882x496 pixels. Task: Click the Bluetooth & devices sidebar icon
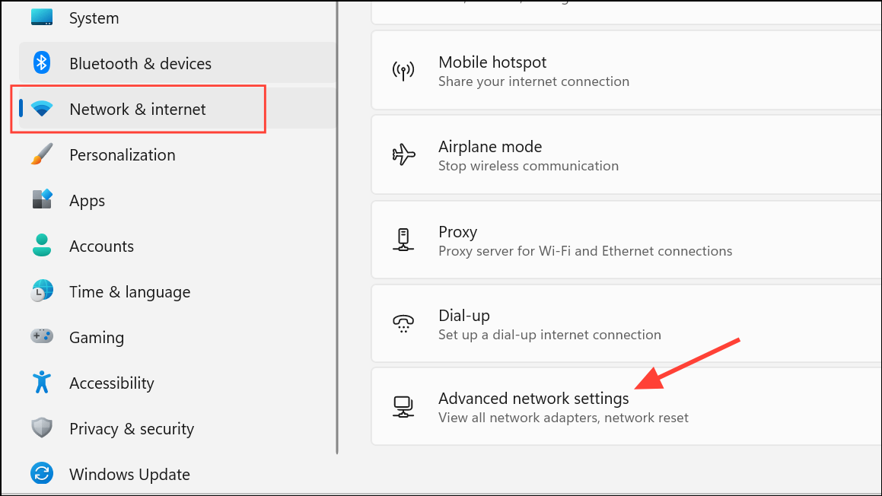point(42,63)
